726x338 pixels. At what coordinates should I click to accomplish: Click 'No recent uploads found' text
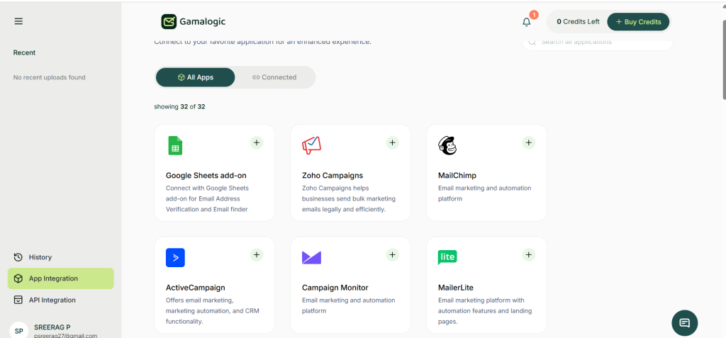tap(49, 77)
